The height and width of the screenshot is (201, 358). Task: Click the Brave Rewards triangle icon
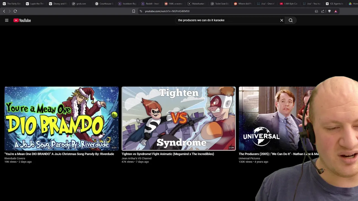click(336, 11)
